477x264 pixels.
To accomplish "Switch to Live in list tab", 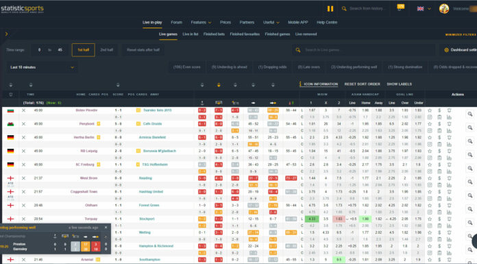I will [191, 34].
